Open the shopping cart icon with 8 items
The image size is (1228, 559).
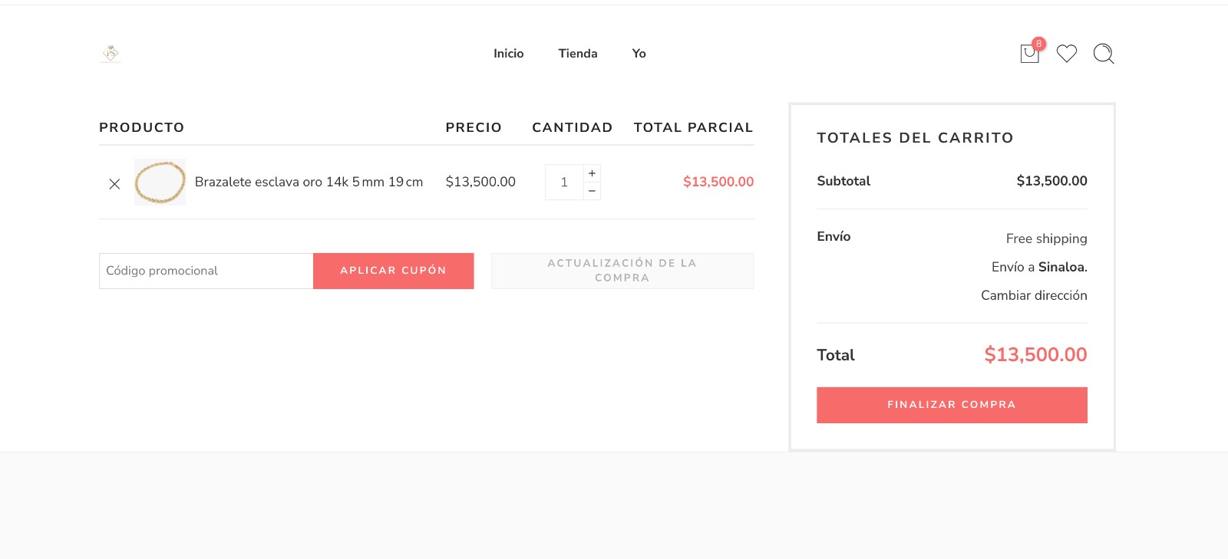click(1029, 54)
